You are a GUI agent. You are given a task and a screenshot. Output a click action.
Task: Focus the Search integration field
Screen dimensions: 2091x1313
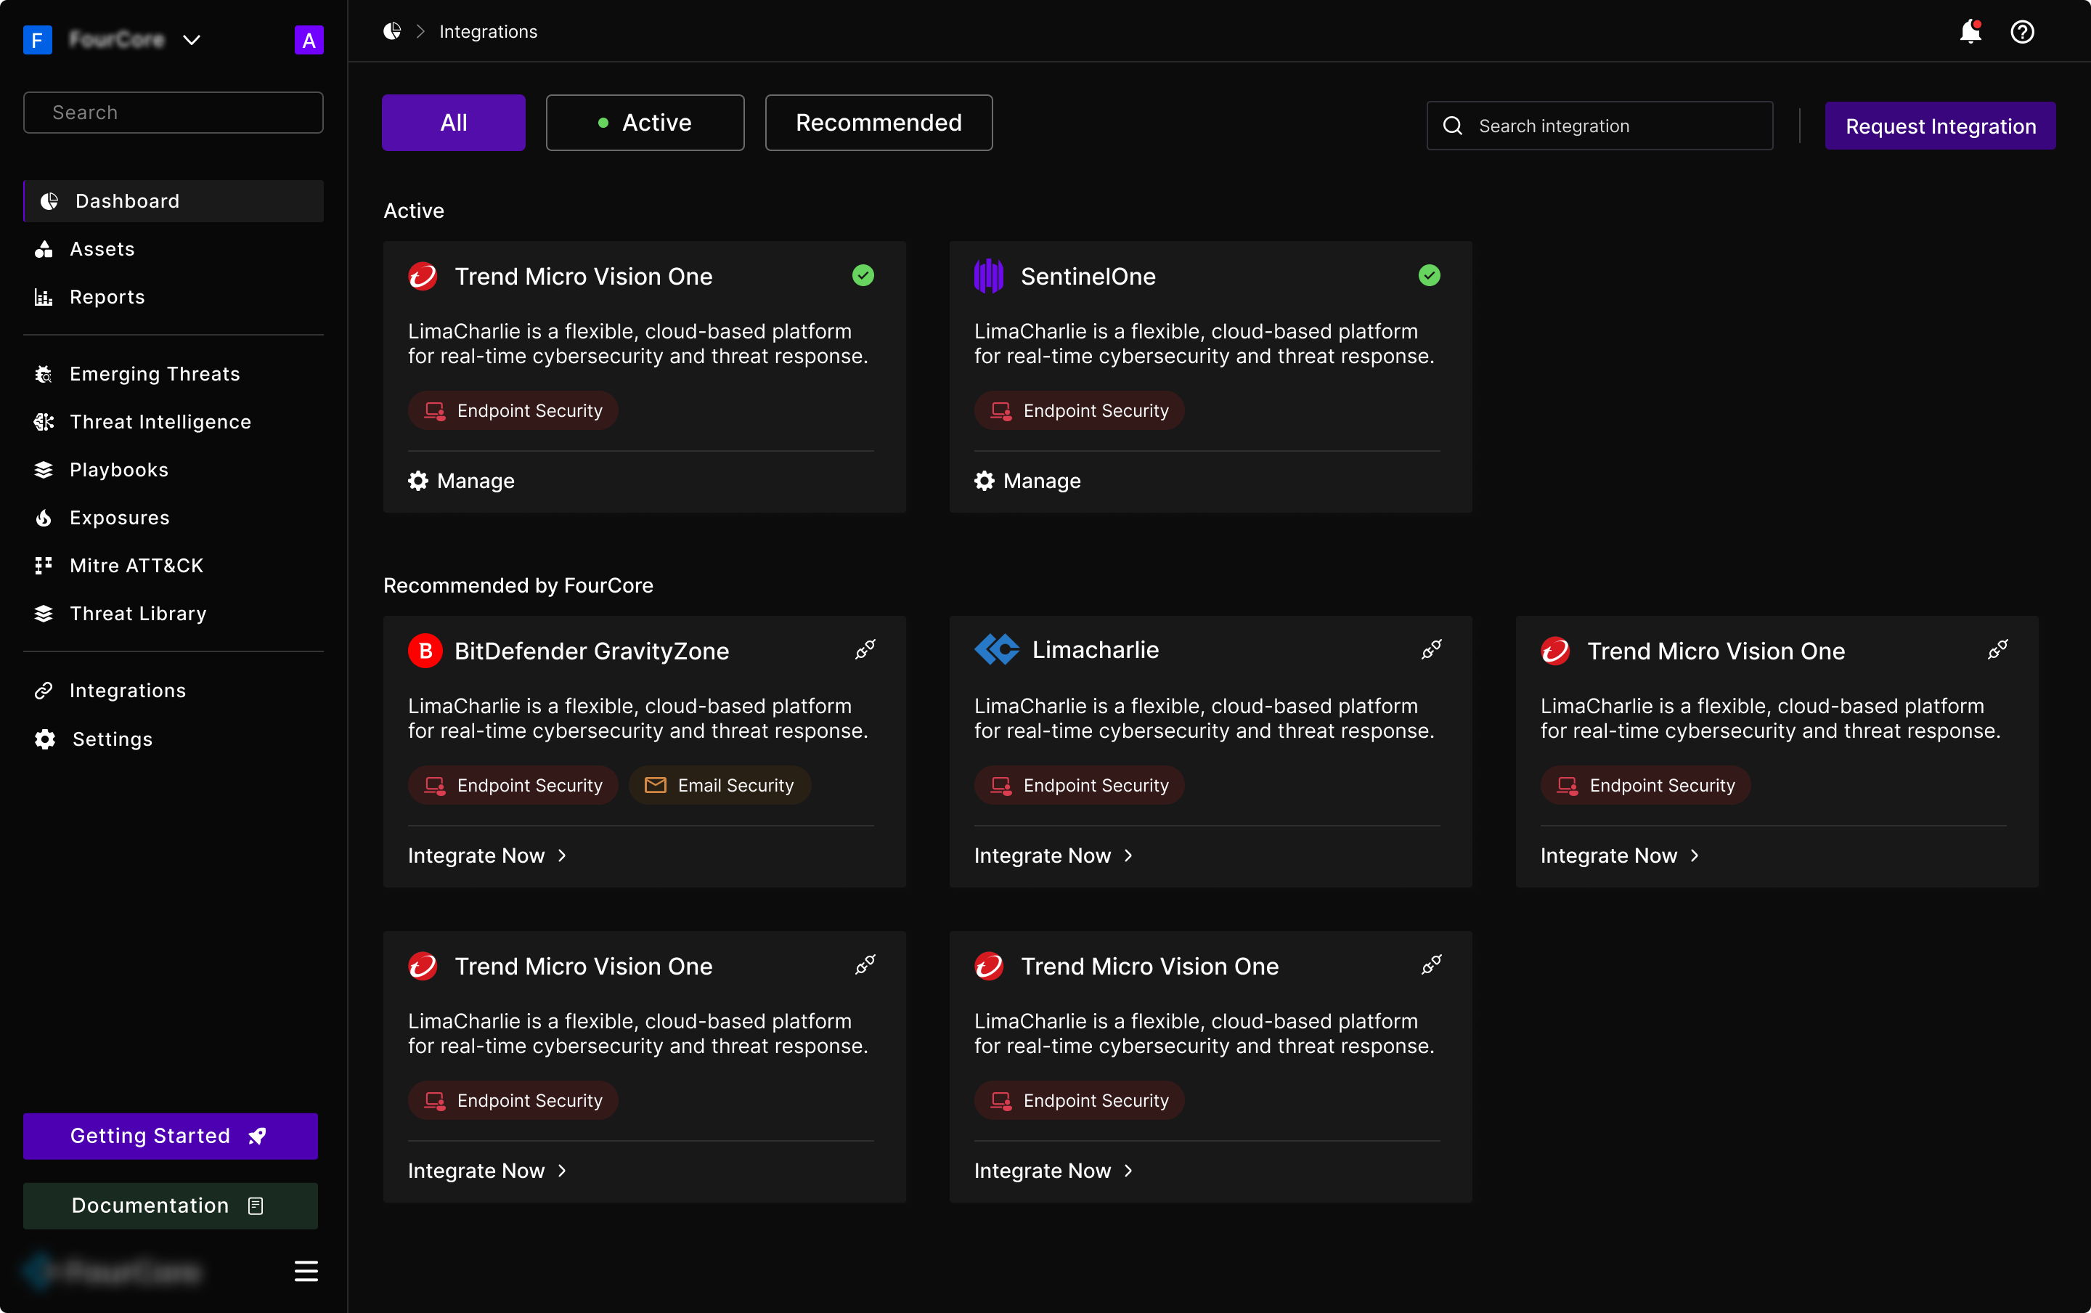1599,126
